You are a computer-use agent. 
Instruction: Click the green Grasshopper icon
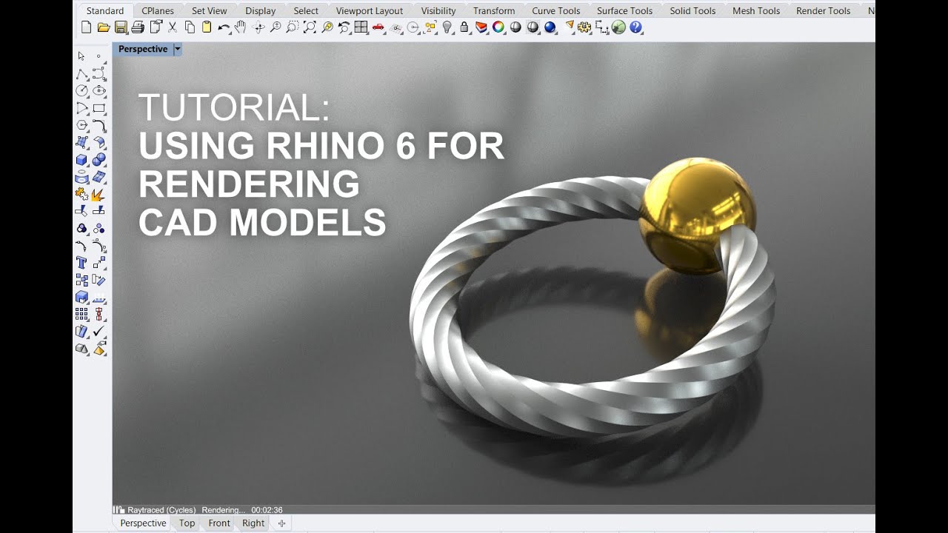coord(618,27)
